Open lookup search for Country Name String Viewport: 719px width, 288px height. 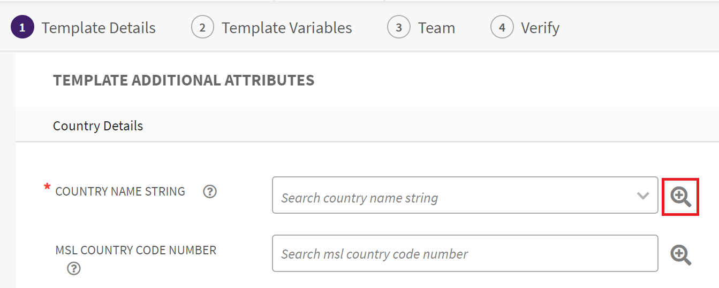click(680, 197)
